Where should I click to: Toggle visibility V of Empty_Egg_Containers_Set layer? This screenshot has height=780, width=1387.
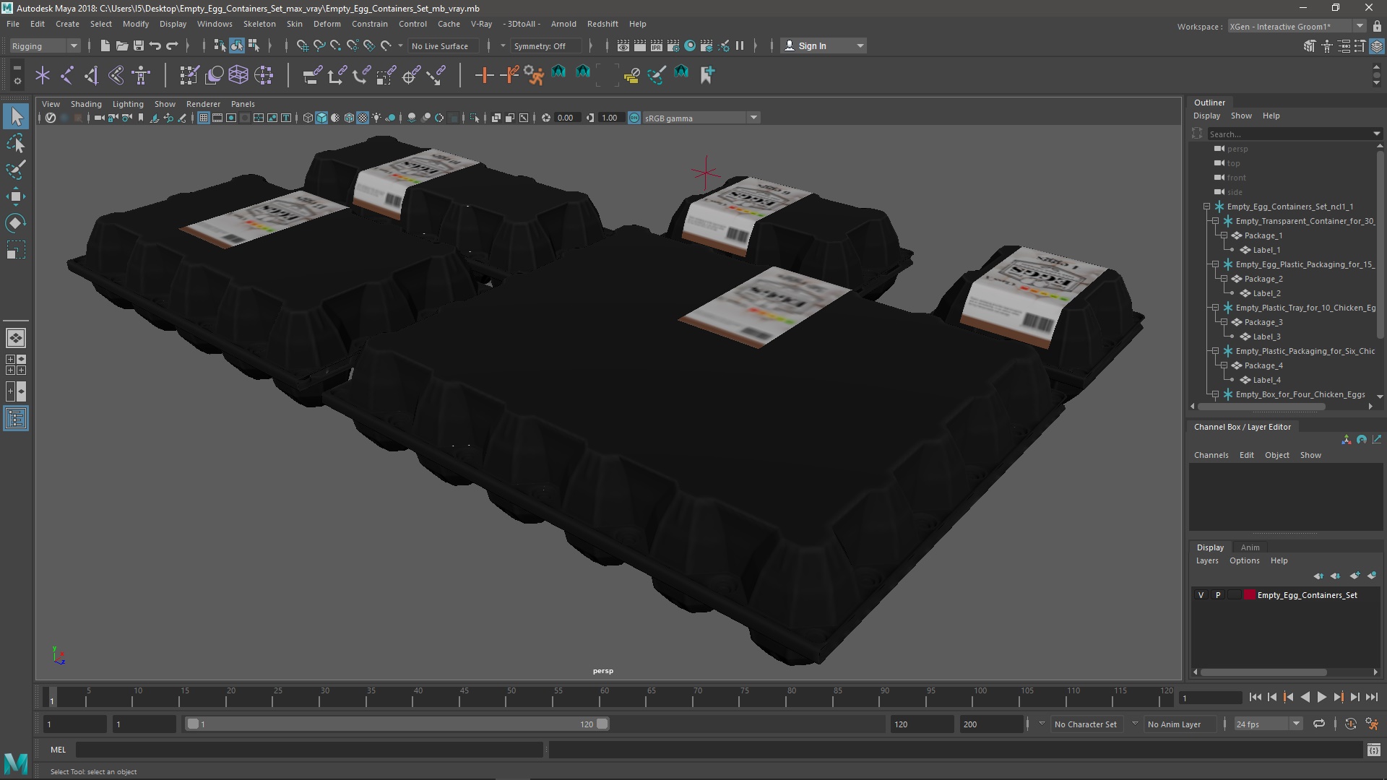click(1201, 595)
